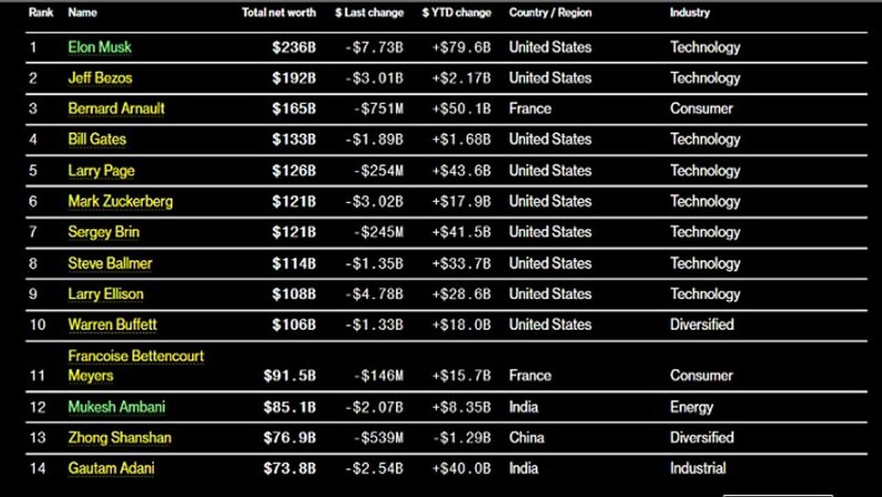This screenshot has height=497, width=882.
Task: Click the $ YTD change header
Action: tap(456, 12)
